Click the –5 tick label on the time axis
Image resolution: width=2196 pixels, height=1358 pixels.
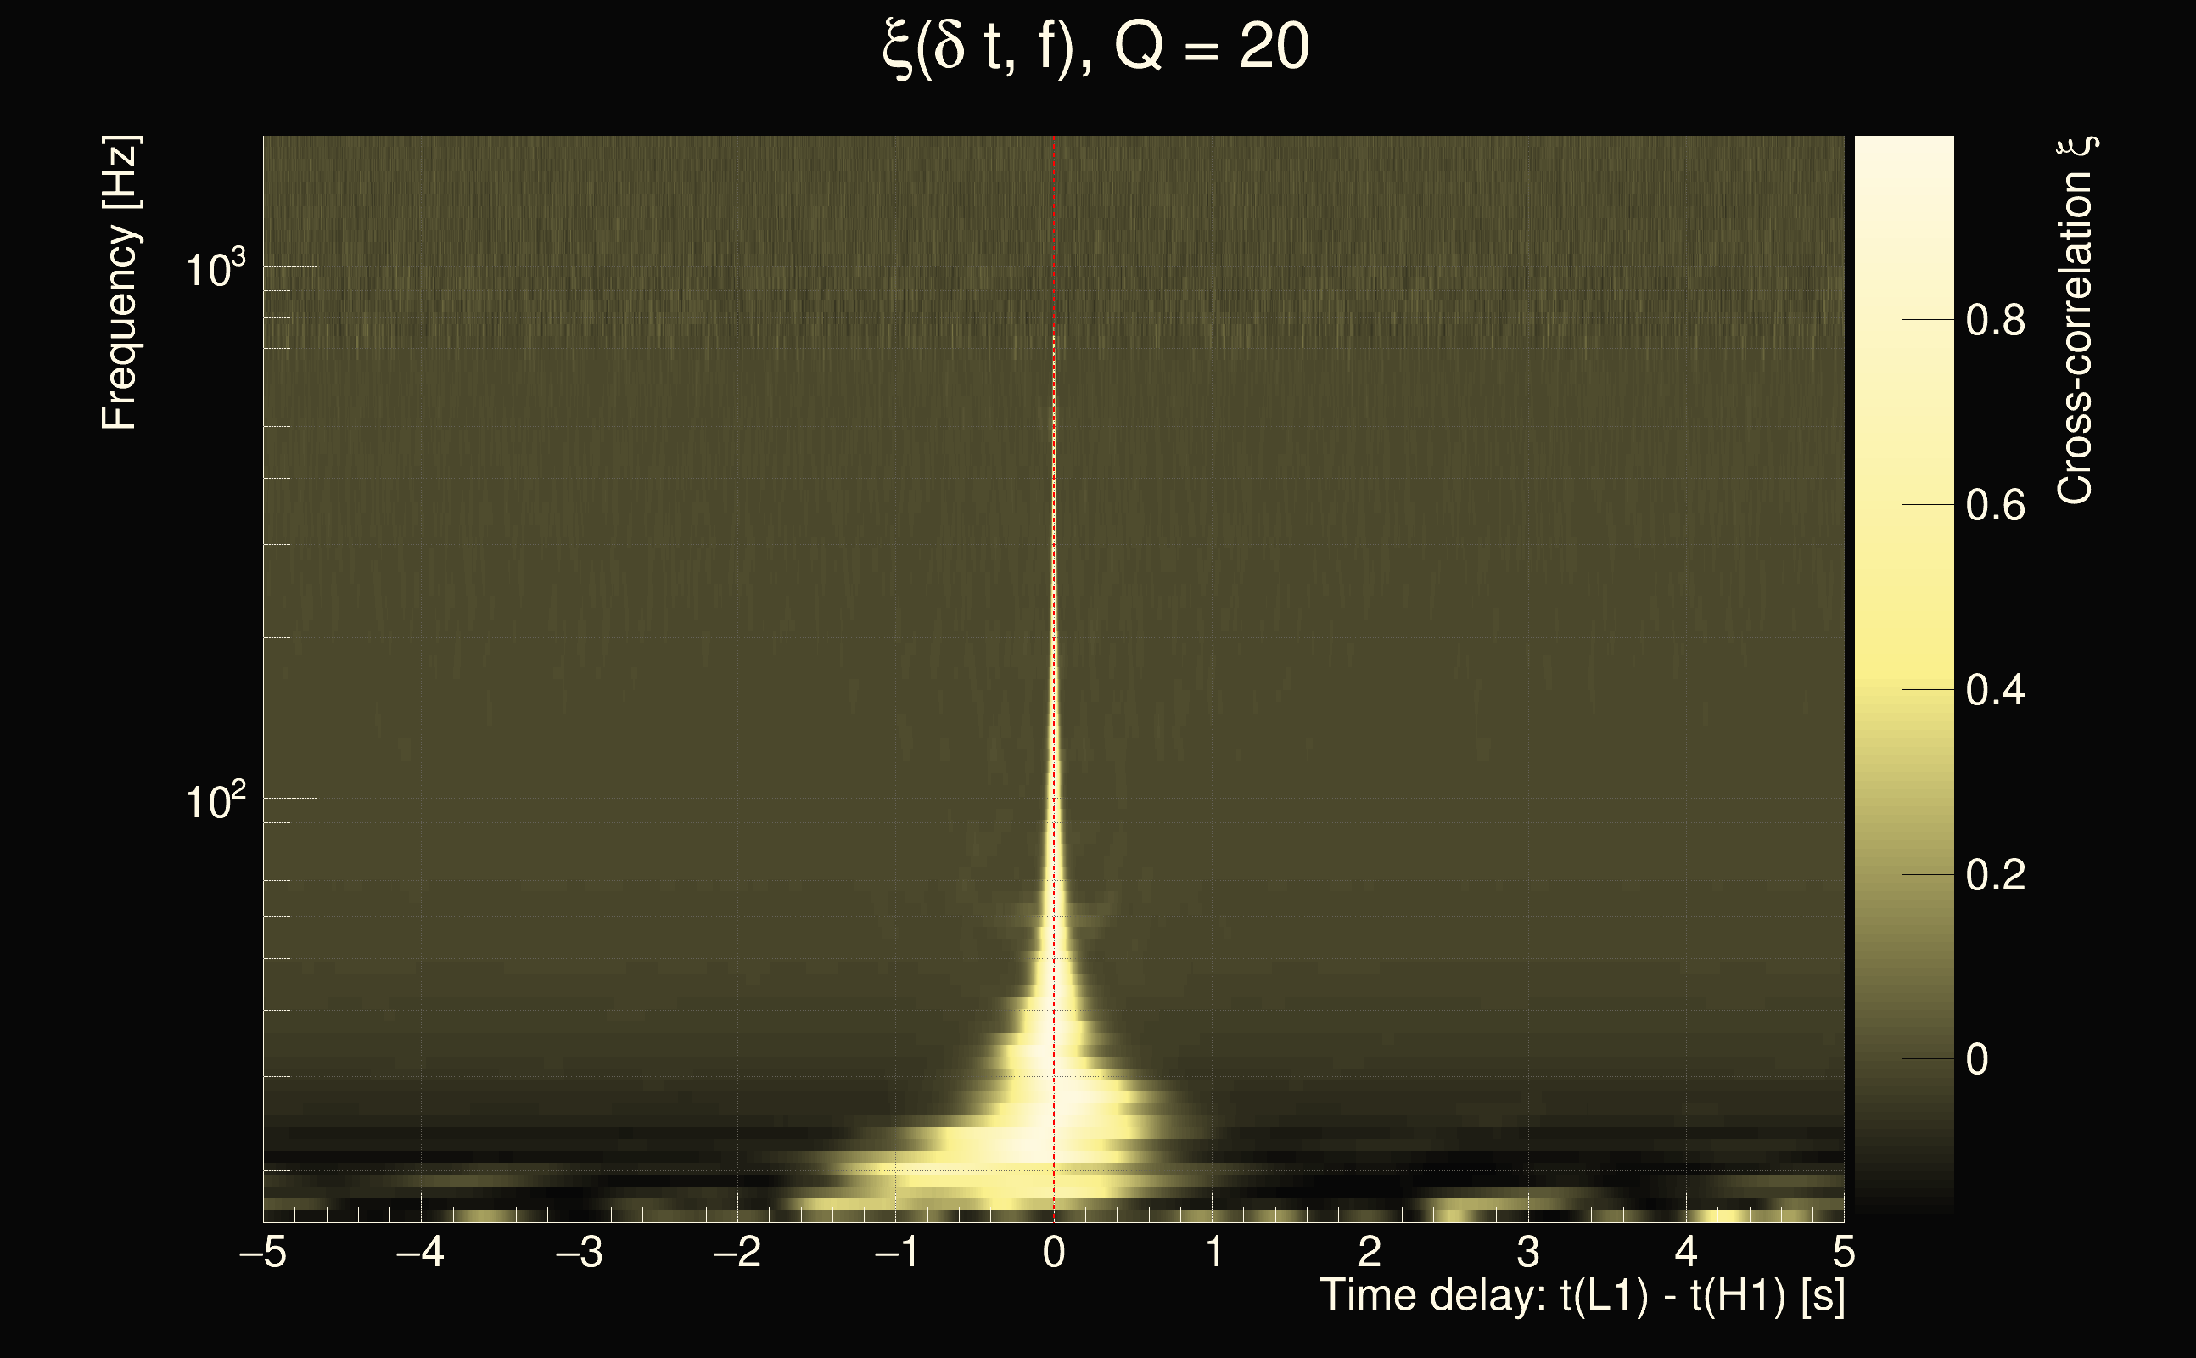(262, 1252)
